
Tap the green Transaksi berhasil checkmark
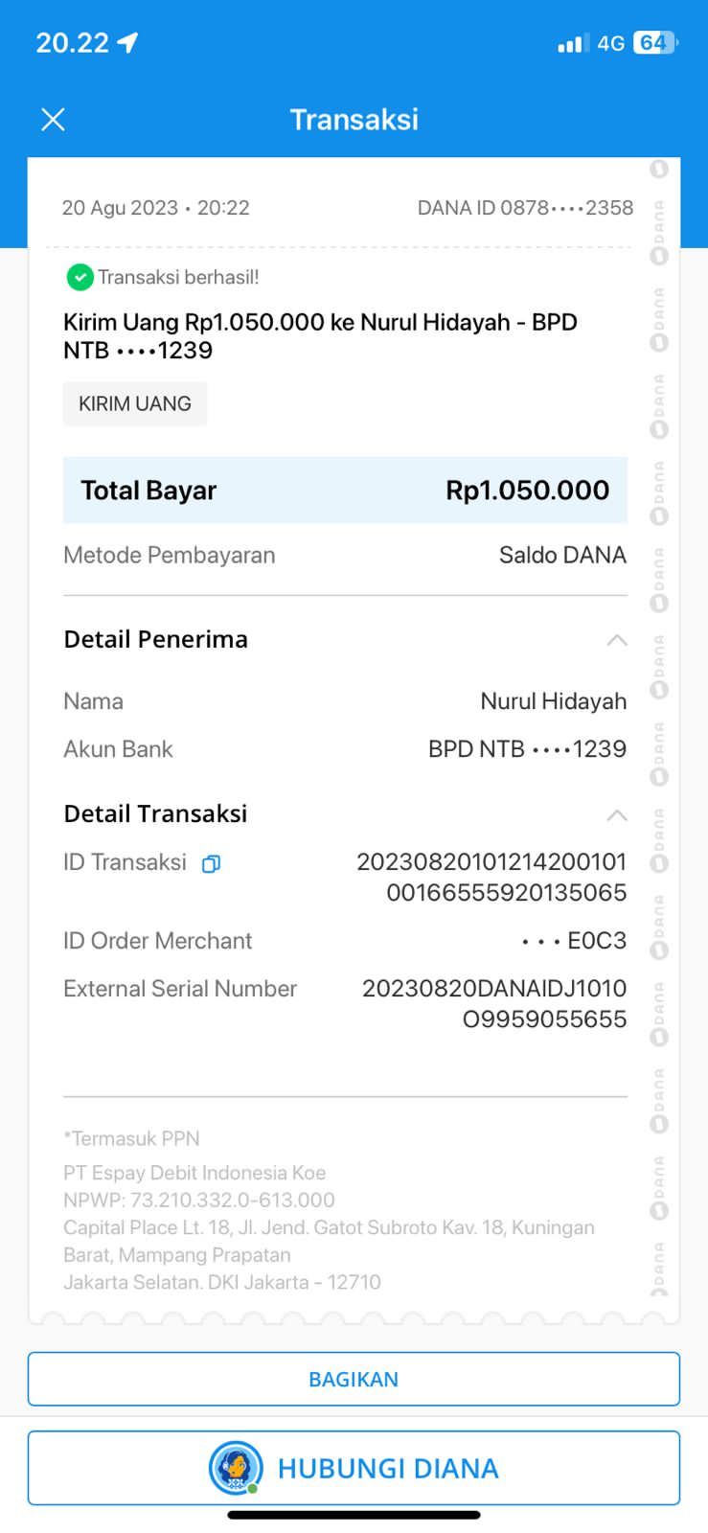tap(80, 278)
